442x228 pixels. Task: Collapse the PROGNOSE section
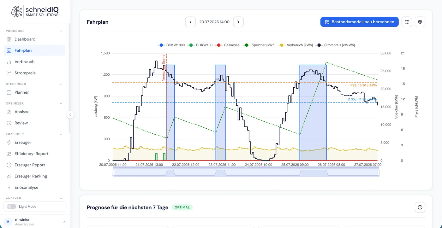(61, 31)
